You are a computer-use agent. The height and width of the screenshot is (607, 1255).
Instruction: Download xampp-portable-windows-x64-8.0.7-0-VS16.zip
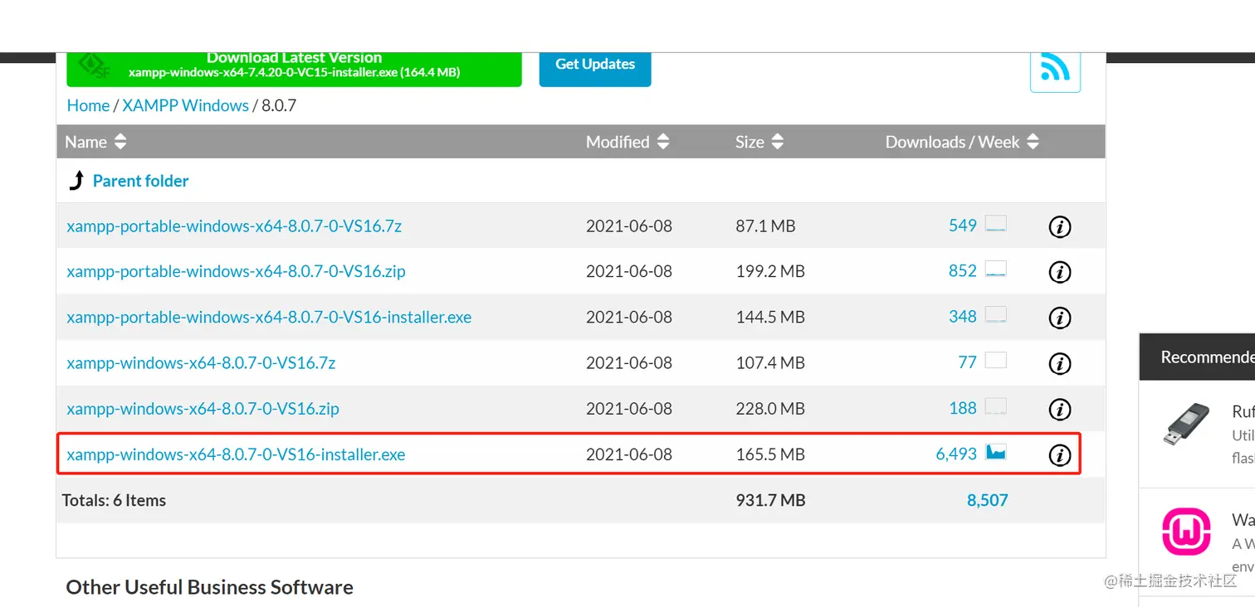(x=236, y=271)
